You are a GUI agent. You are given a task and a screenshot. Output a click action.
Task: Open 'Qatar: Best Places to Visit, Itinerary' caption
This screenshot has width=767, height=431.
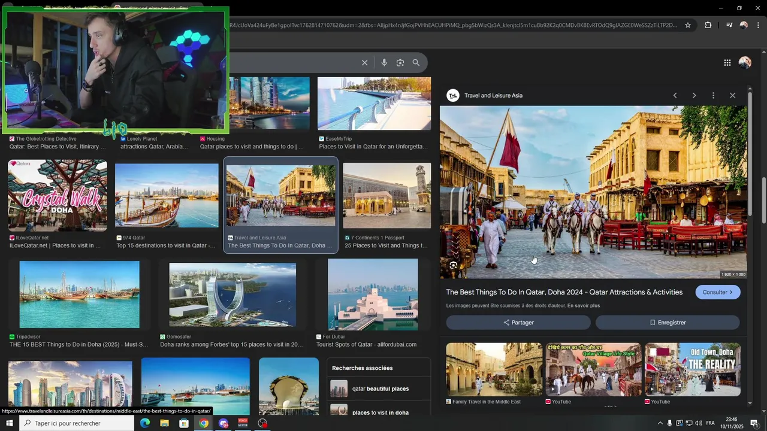click(58, 147)
